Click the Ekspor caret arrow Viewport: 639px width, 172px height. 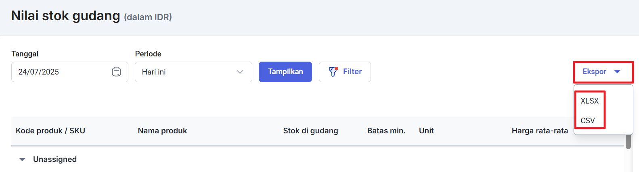[x=617, y=72]
